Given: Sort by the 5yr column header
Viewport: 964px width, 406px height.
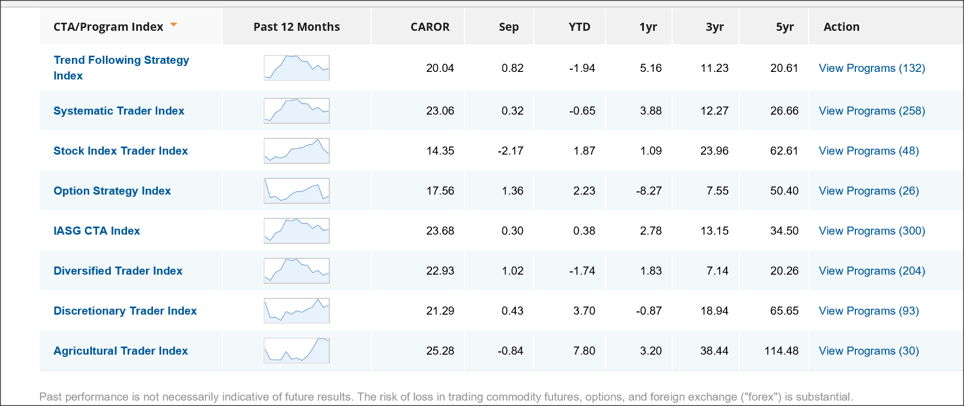Looking at the screenshot, I should tap(785, 27).
